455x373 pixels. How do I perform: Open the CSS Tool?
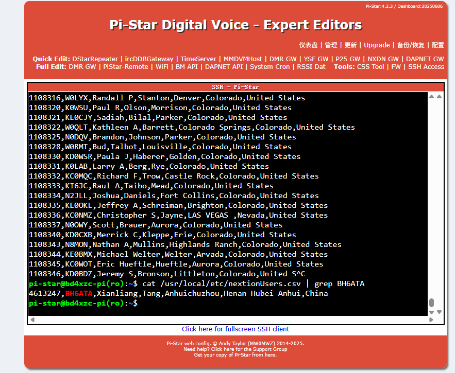pos(370,67)
